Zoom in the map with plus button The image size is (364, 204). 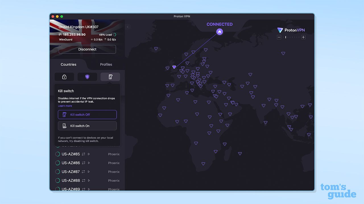pyautogui.click(x=303, y=37)
